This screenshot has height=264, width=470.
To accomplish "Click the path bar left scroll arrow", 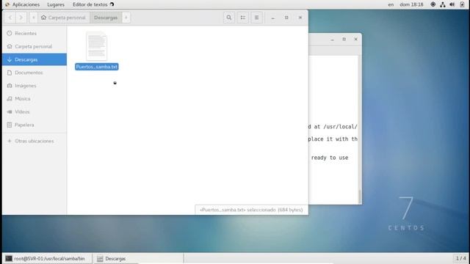I will 33,18.
